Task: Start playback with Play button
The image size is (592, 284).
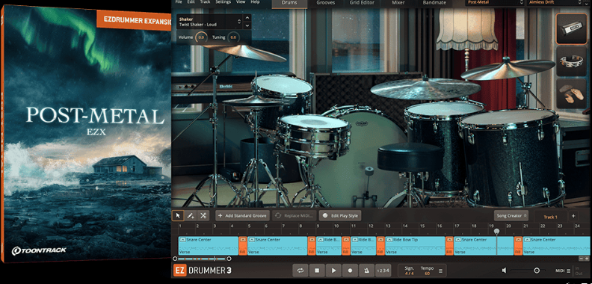Action: click(x=333, y=271)
